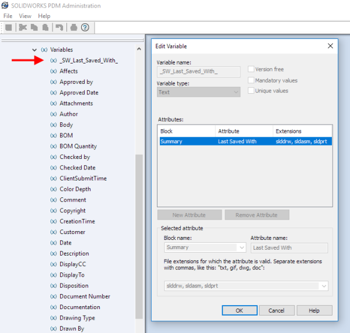Click the Cut scissors toolbar icon

pos(23,27)
